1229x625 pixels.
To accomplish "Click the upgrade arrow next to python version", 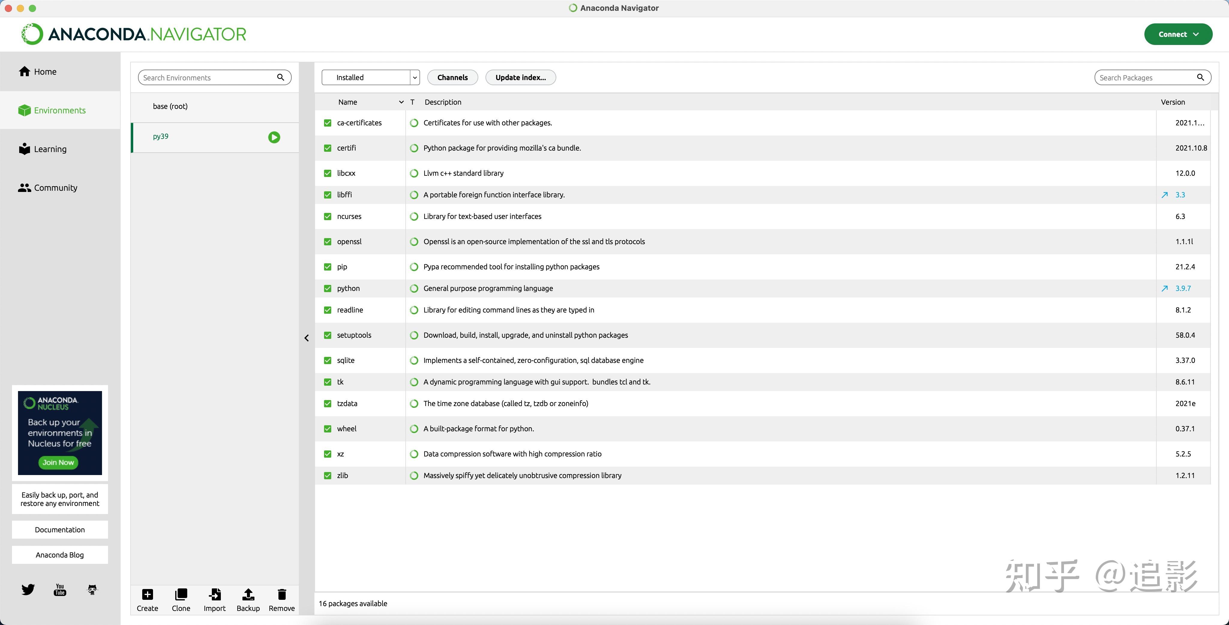I will [x=1164, y=288].
